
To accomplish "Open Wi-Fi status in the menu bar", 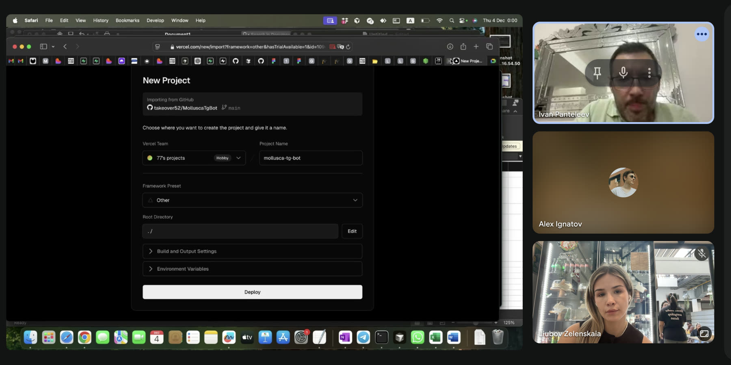I will click(x=439, y=20).
